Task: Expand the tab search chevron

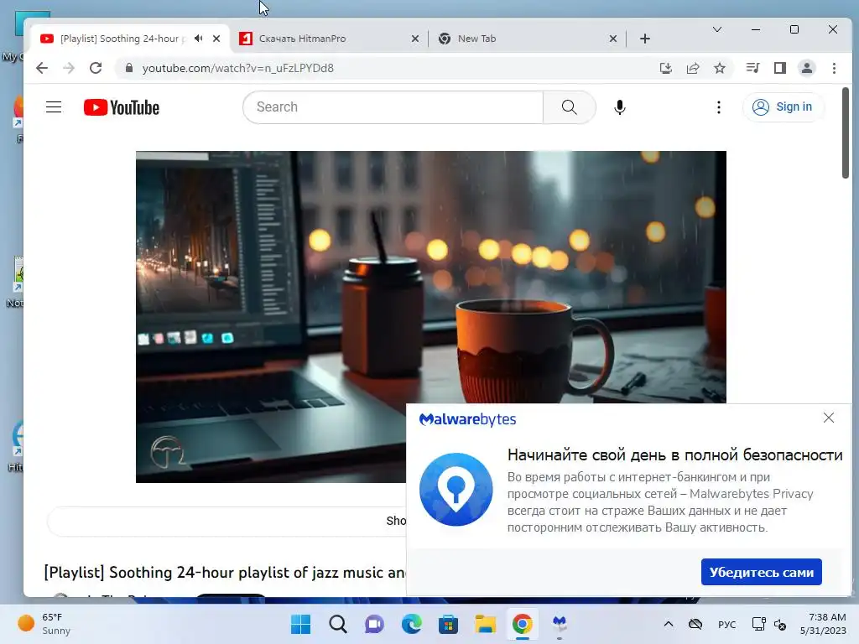Action: pyautogui.click(x=717, y=29)
